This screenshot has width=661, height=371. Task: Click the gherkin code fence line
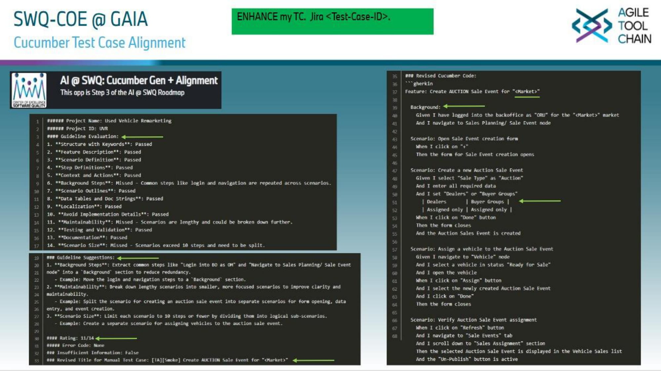click(x=419, y=84)
